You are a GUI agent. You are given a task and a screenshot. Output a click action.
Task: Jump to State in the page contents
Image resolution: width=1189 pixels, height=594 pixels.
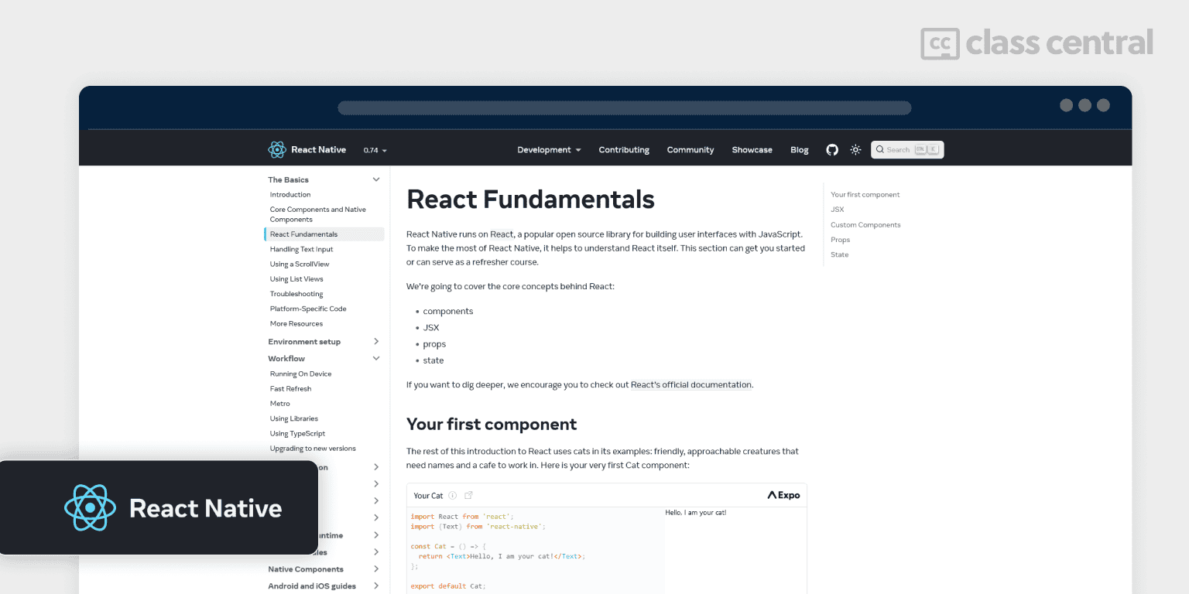pos(840,254)
